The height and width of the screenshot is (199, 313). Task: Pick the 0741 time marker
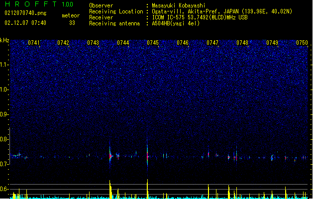coord(33,43)
